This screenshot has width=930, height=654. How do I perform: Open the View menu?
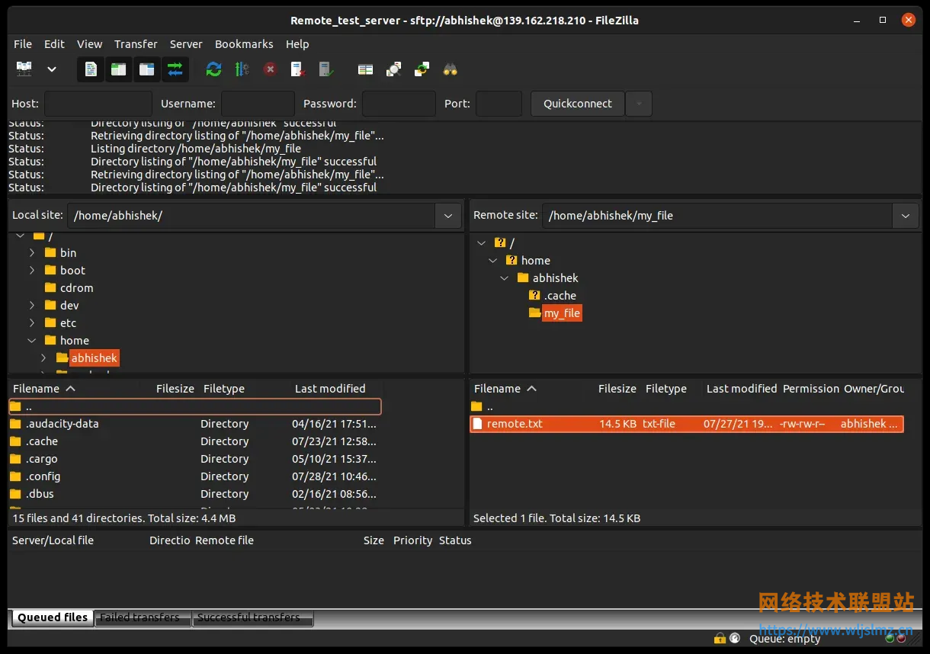click(x=89, y=44)
